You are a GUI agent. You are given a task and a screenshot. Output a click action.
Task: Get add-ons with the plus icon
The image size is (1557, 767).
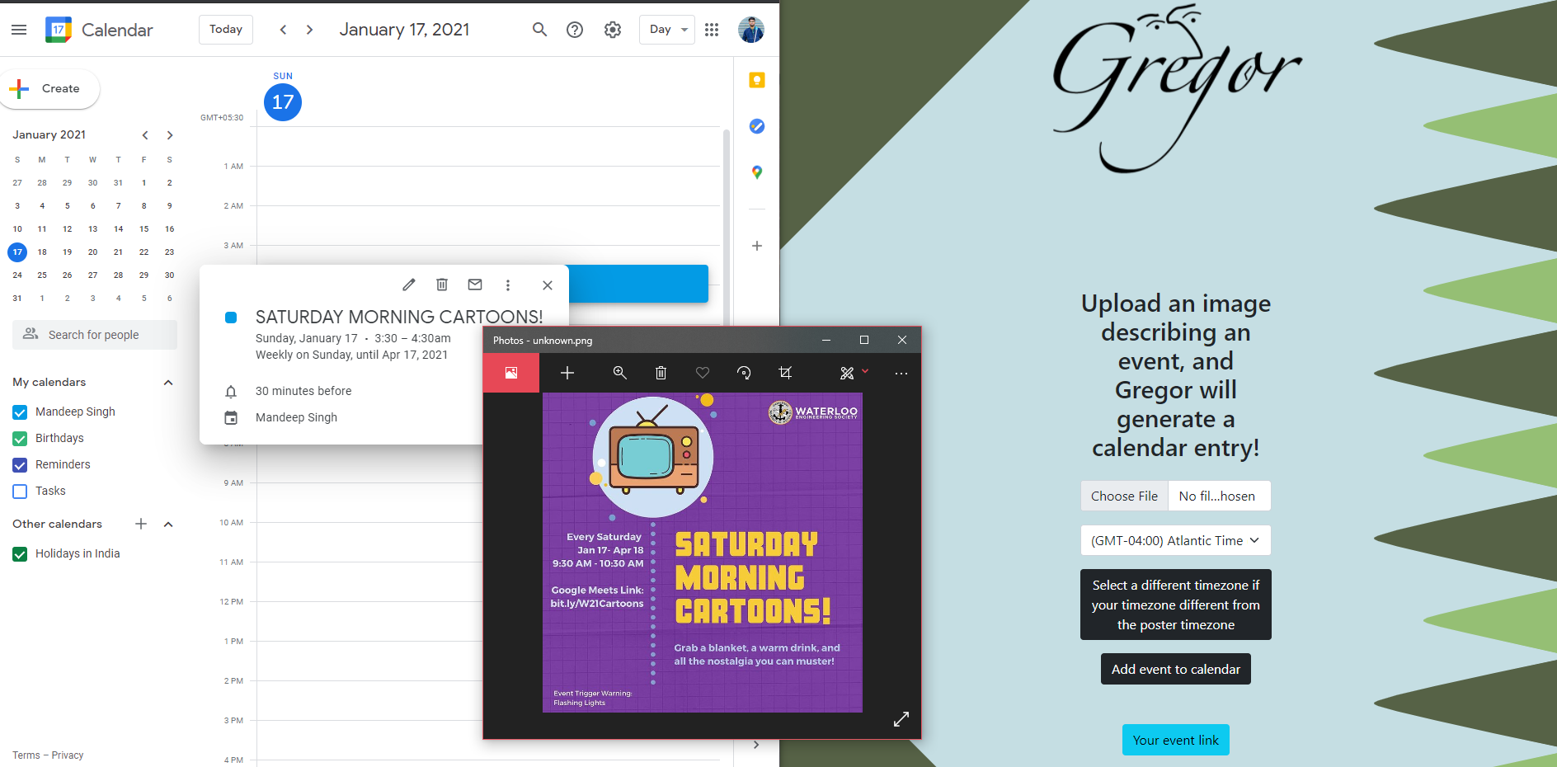point(757,246)
